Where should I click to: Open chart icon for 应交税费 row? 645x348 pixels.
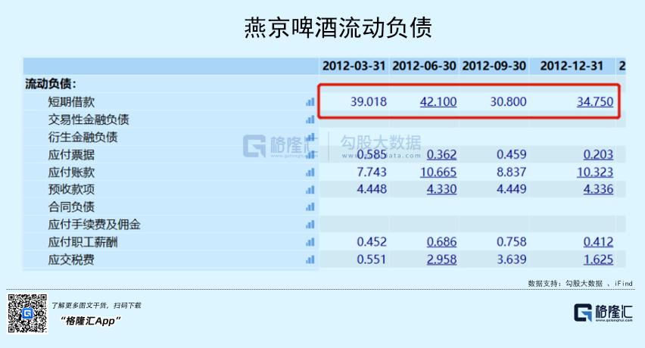click(x=310, y=259)
